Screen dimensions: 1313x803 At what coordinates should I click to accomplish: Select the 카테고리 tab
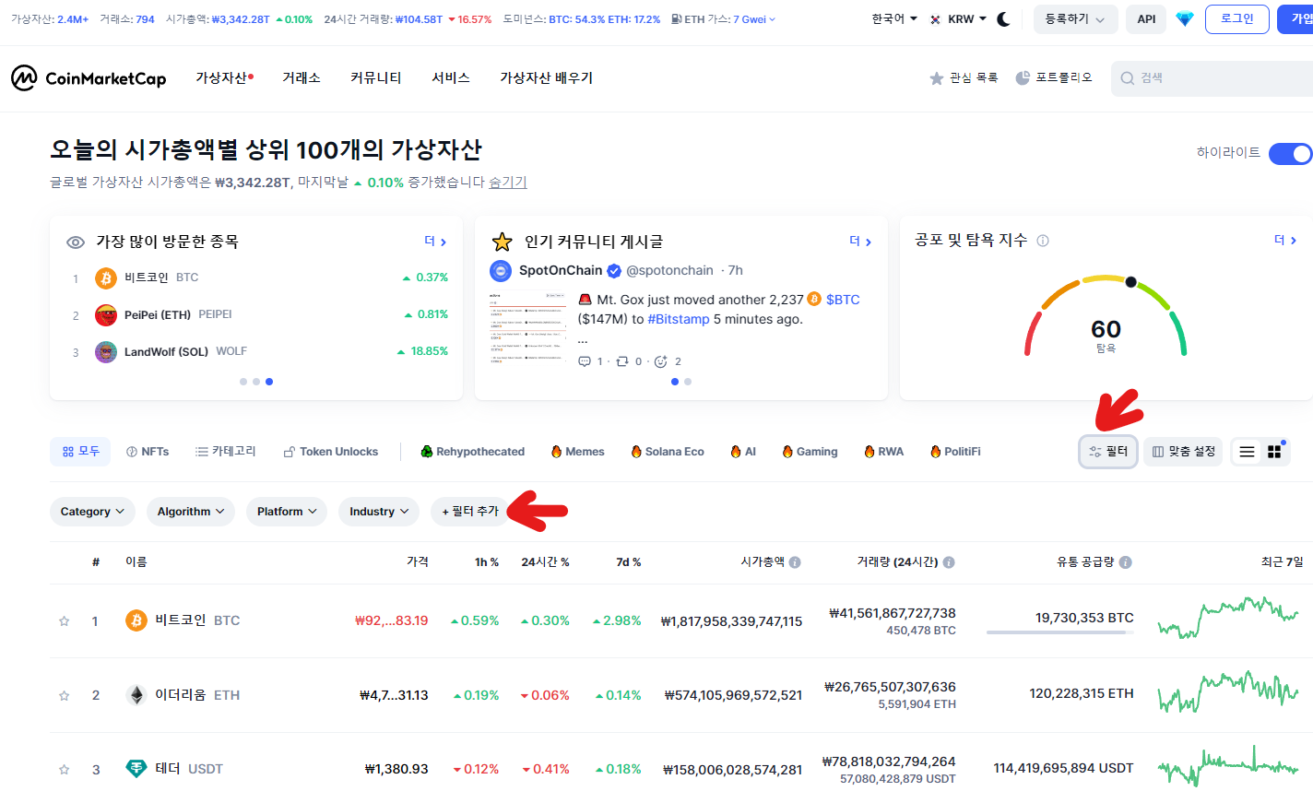[x=226, y=452]
